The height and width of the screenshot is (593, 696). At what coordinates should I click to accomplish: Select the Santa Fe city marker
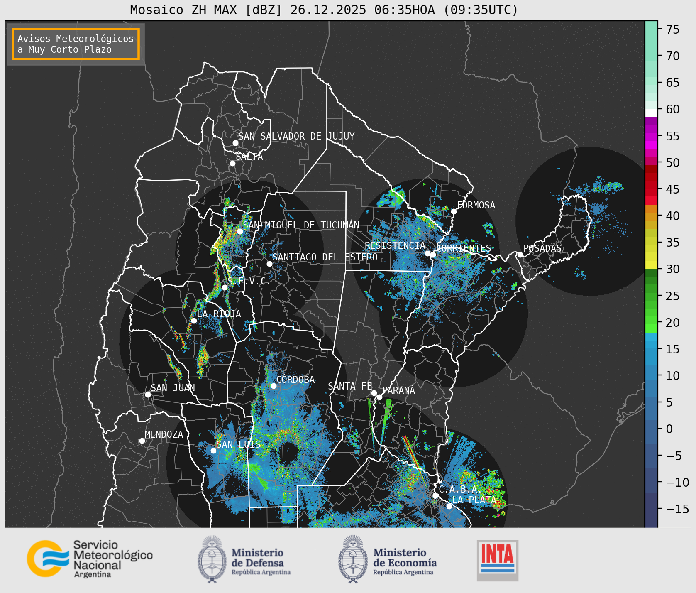374,393
